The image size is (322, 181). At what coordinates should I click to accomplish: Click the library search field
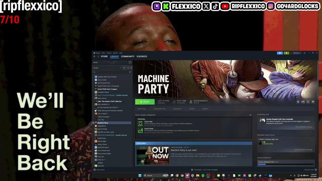pyautogui.click(x=111, y=72)
